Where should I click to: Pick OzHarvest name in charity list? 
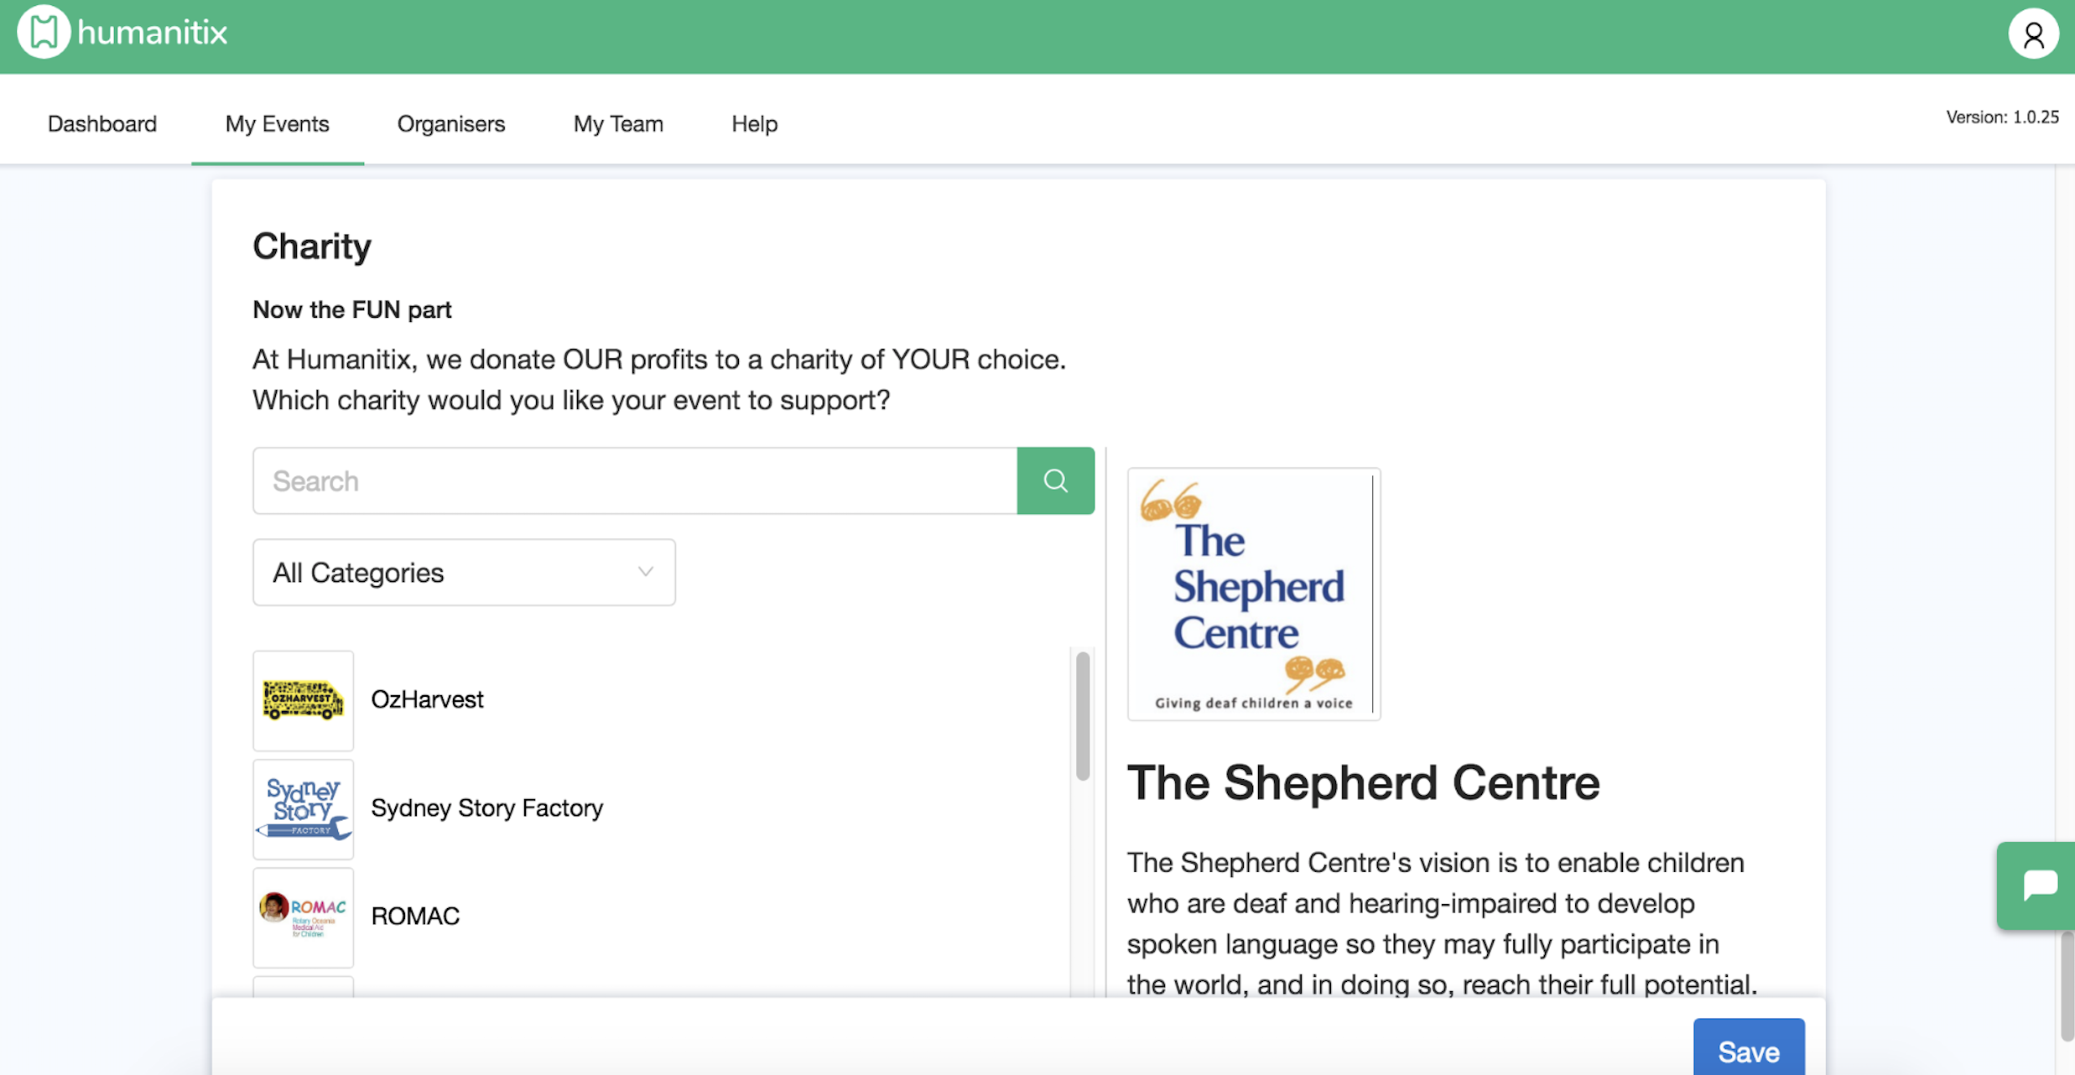(x=427, y=699)
